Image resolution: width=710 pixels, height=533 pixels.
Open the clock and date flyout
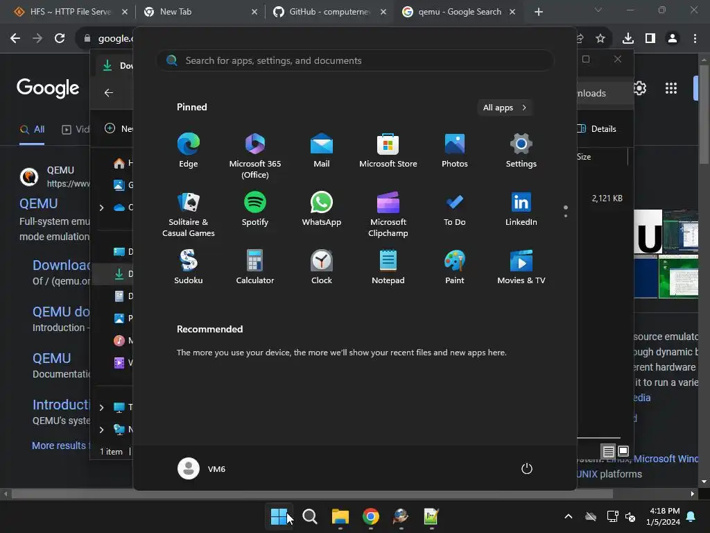663,516
